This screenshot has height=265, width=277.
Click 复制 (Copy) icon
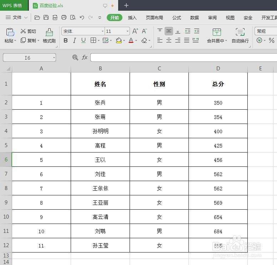click(23, 40)
